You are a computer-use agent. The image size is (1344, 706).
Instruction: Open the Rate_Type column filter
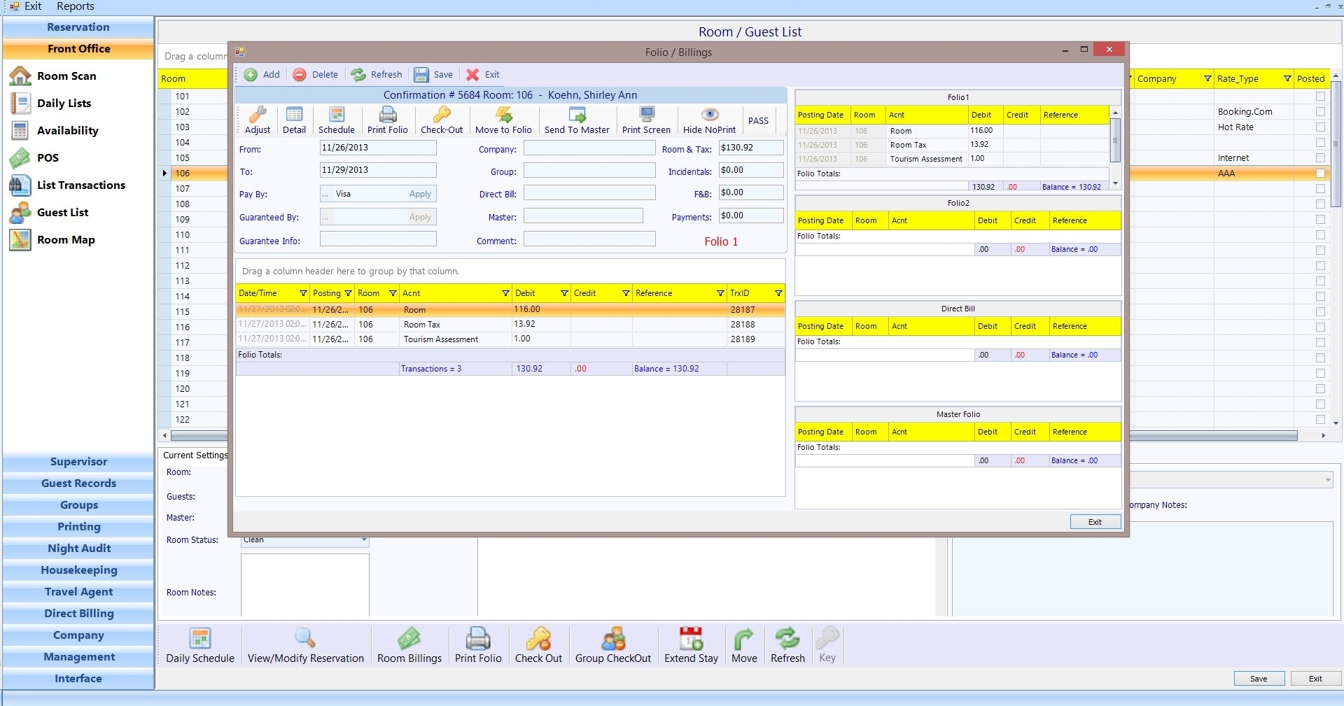[1287, 79]
